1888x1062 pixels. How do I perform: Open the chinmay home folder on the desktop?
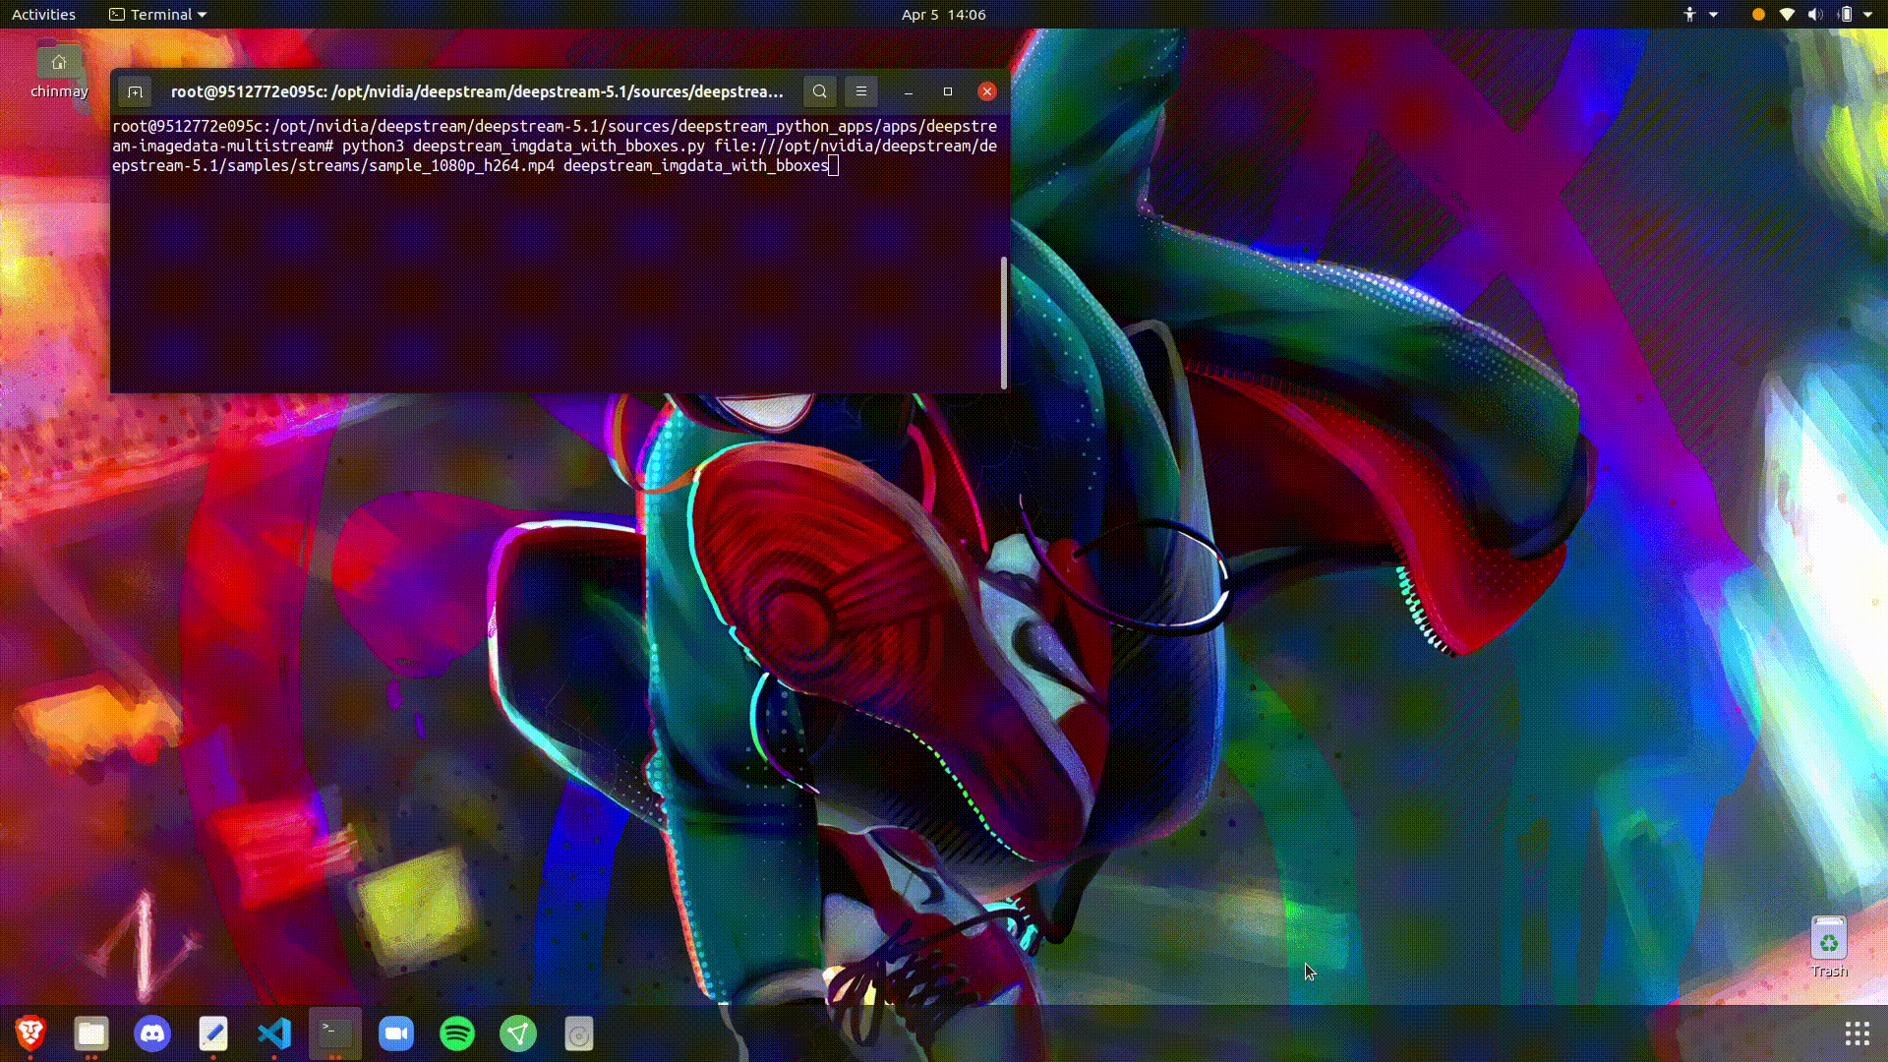[58, 64]
